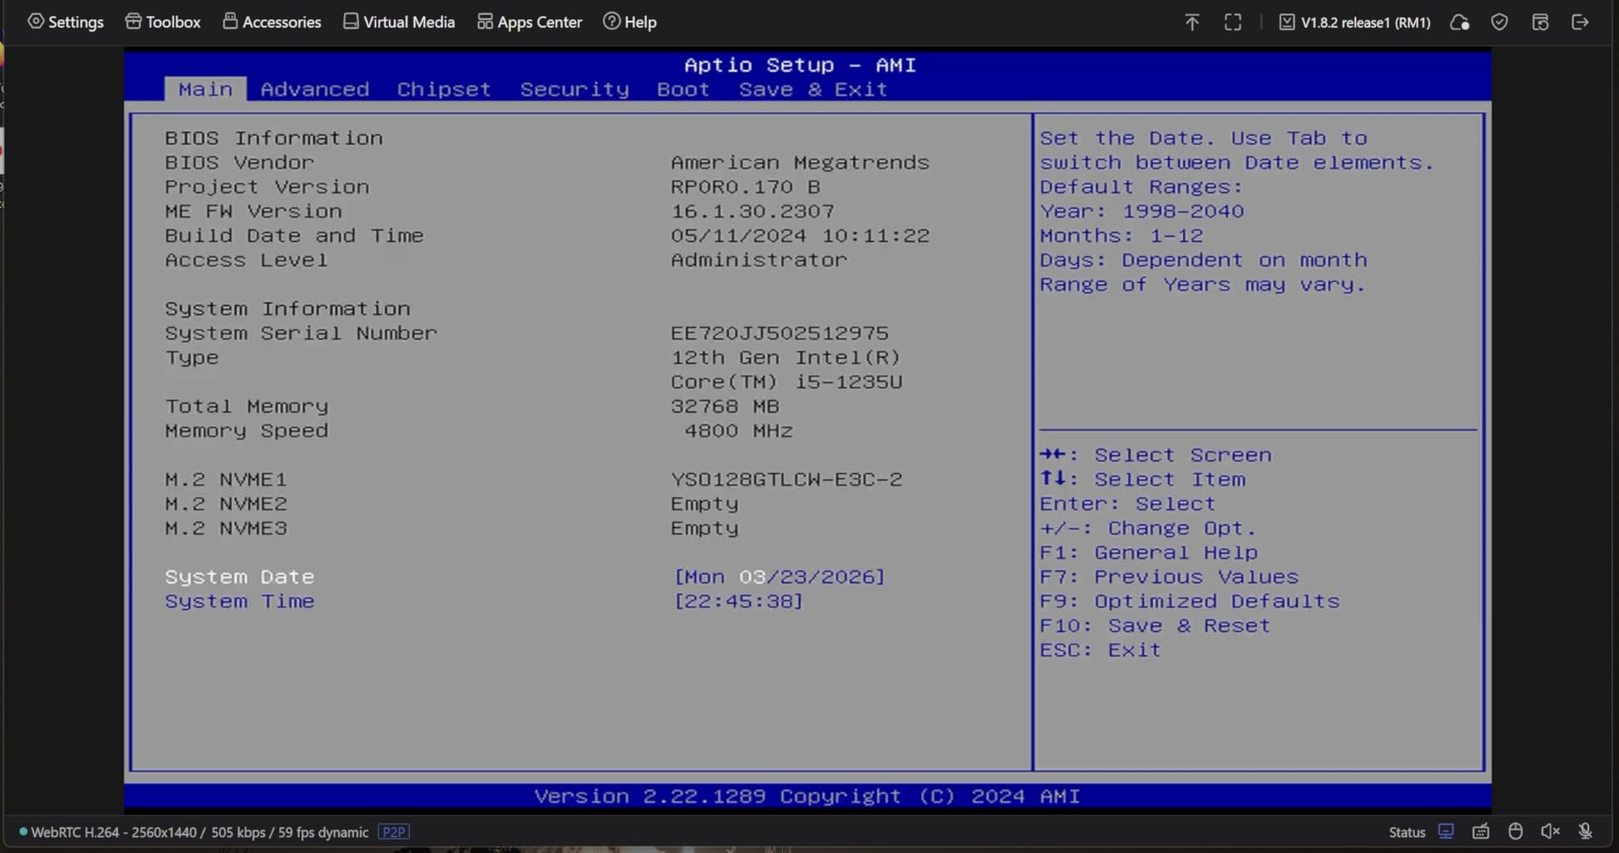Viewport: 1619px width, 853px height.
Task: Click the System Date value field
Action: pyautogui.click(x=780, y=577)
